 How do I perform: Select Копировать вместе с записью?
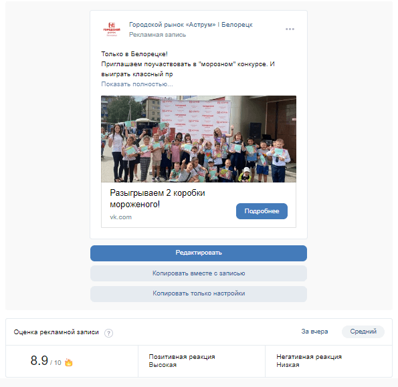199,273
